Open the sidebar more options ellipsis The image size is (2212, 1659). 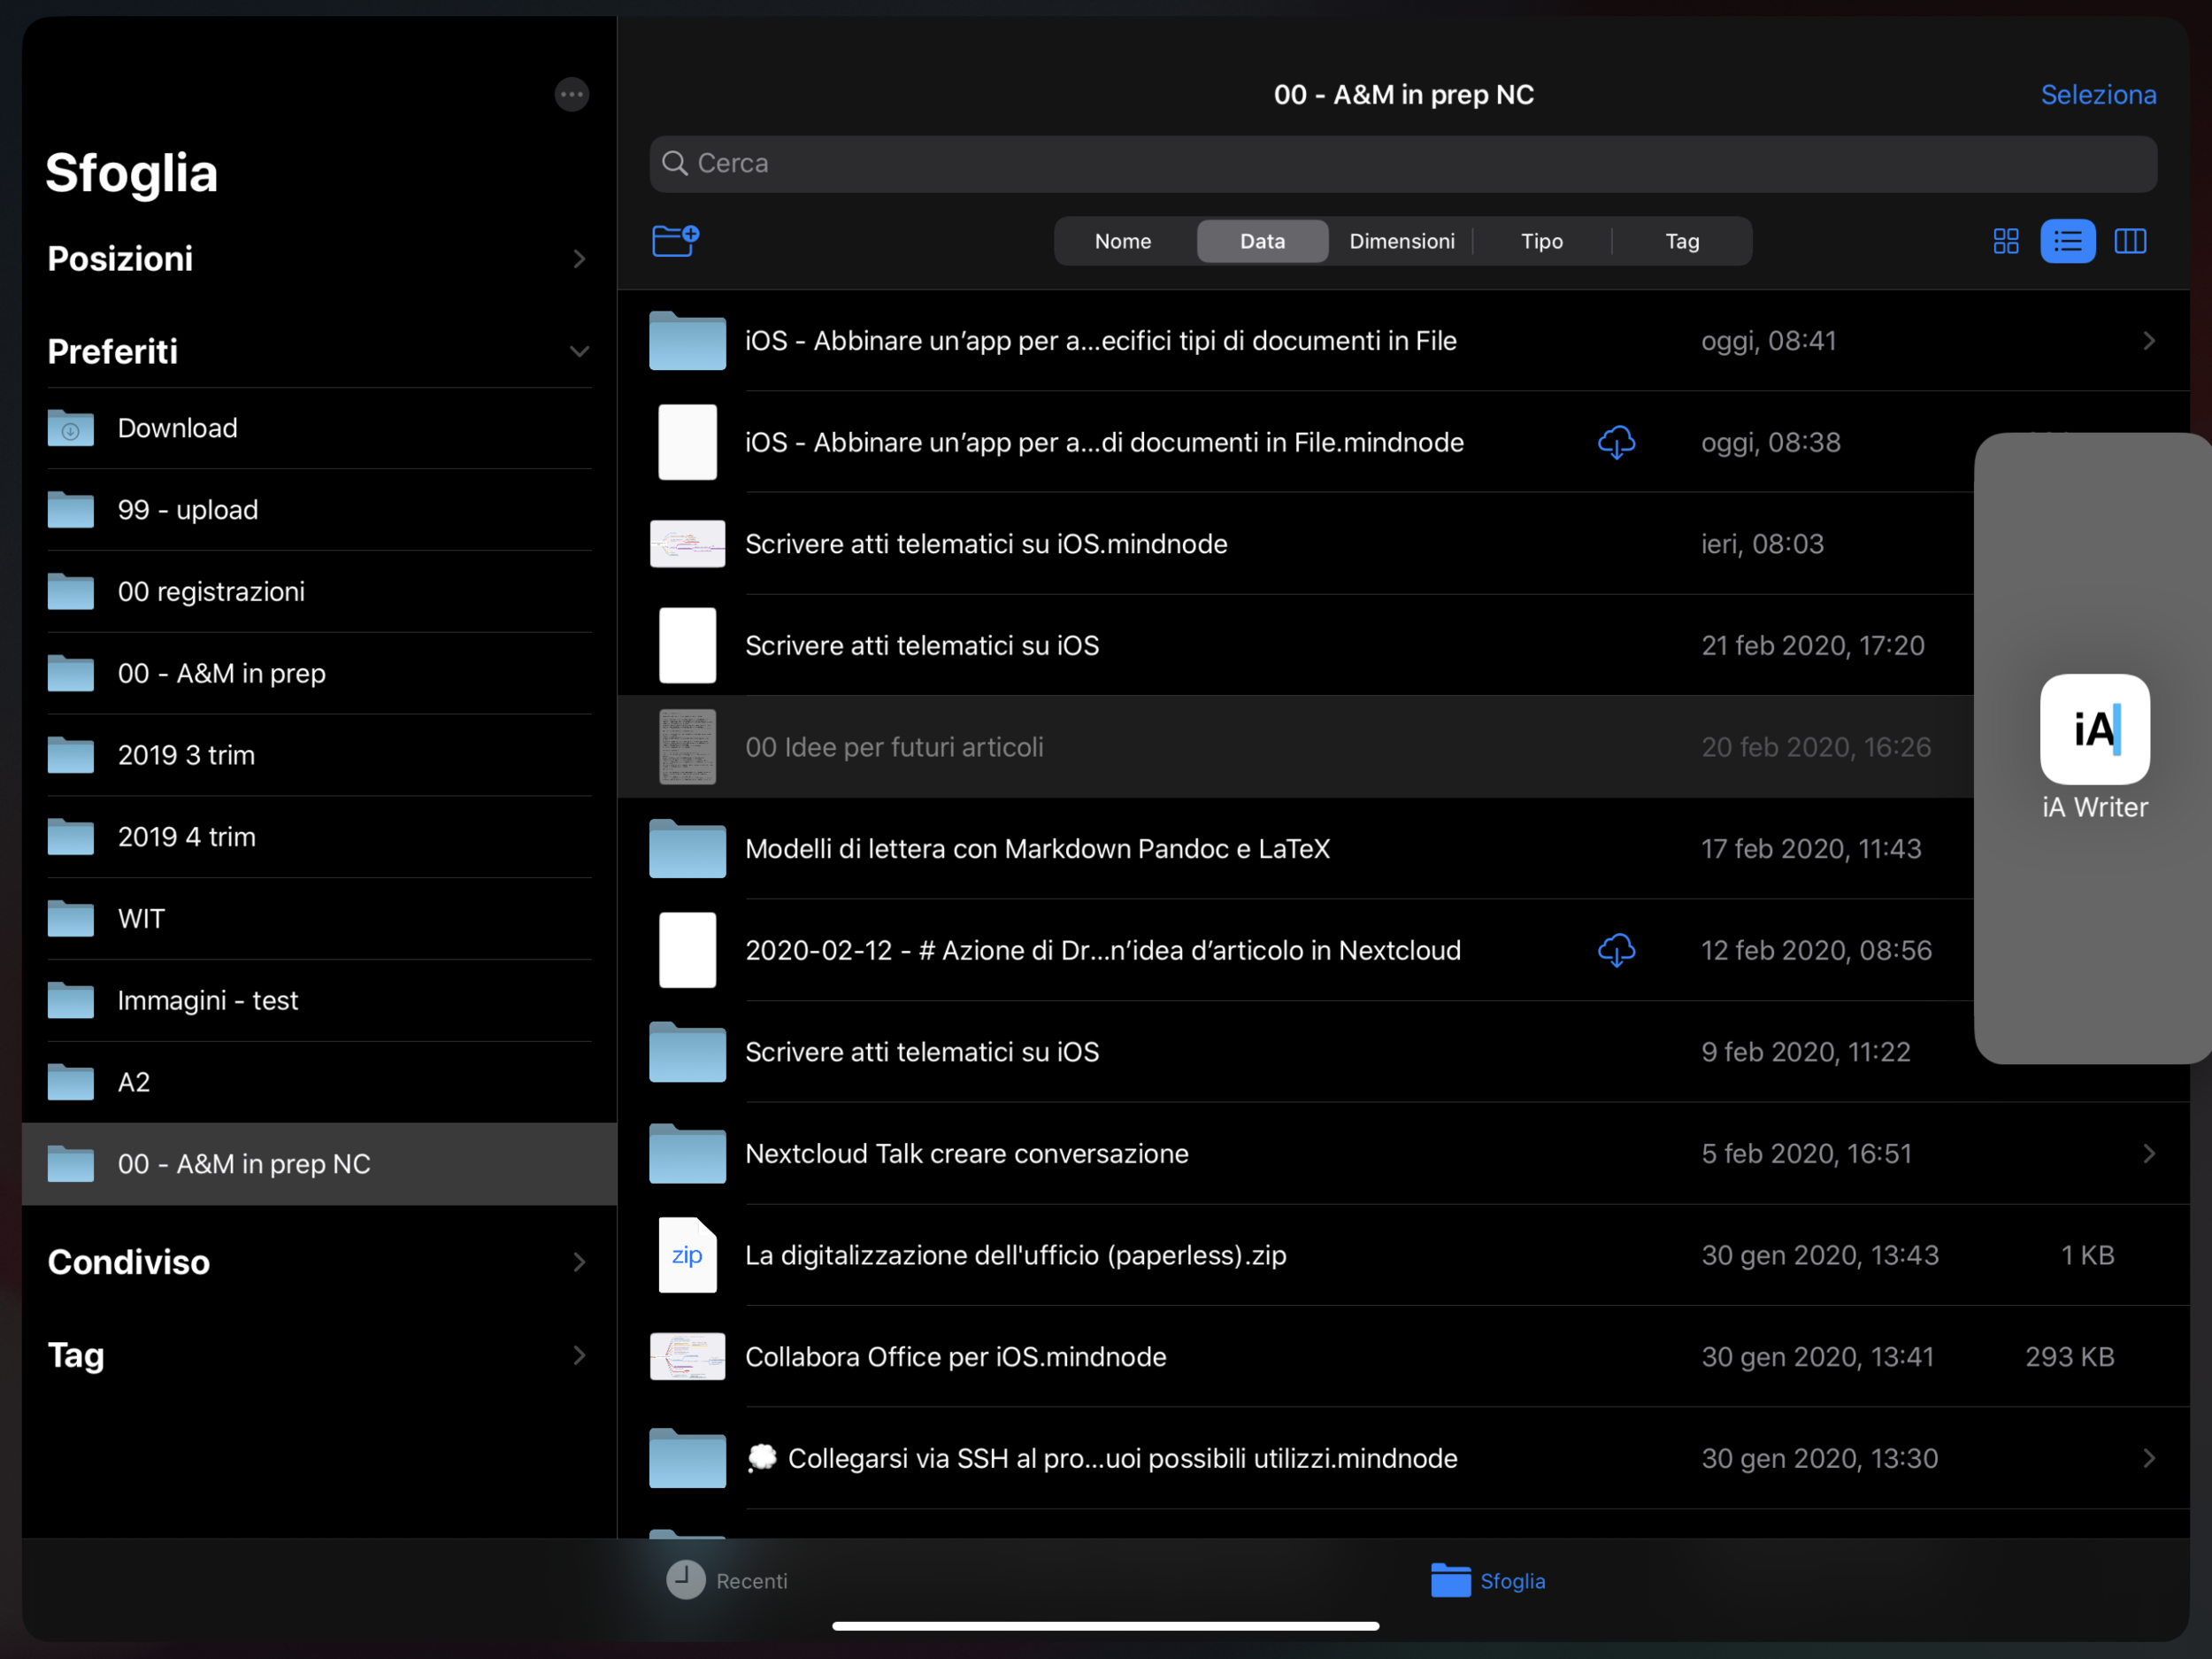click(x=571, y=95)
